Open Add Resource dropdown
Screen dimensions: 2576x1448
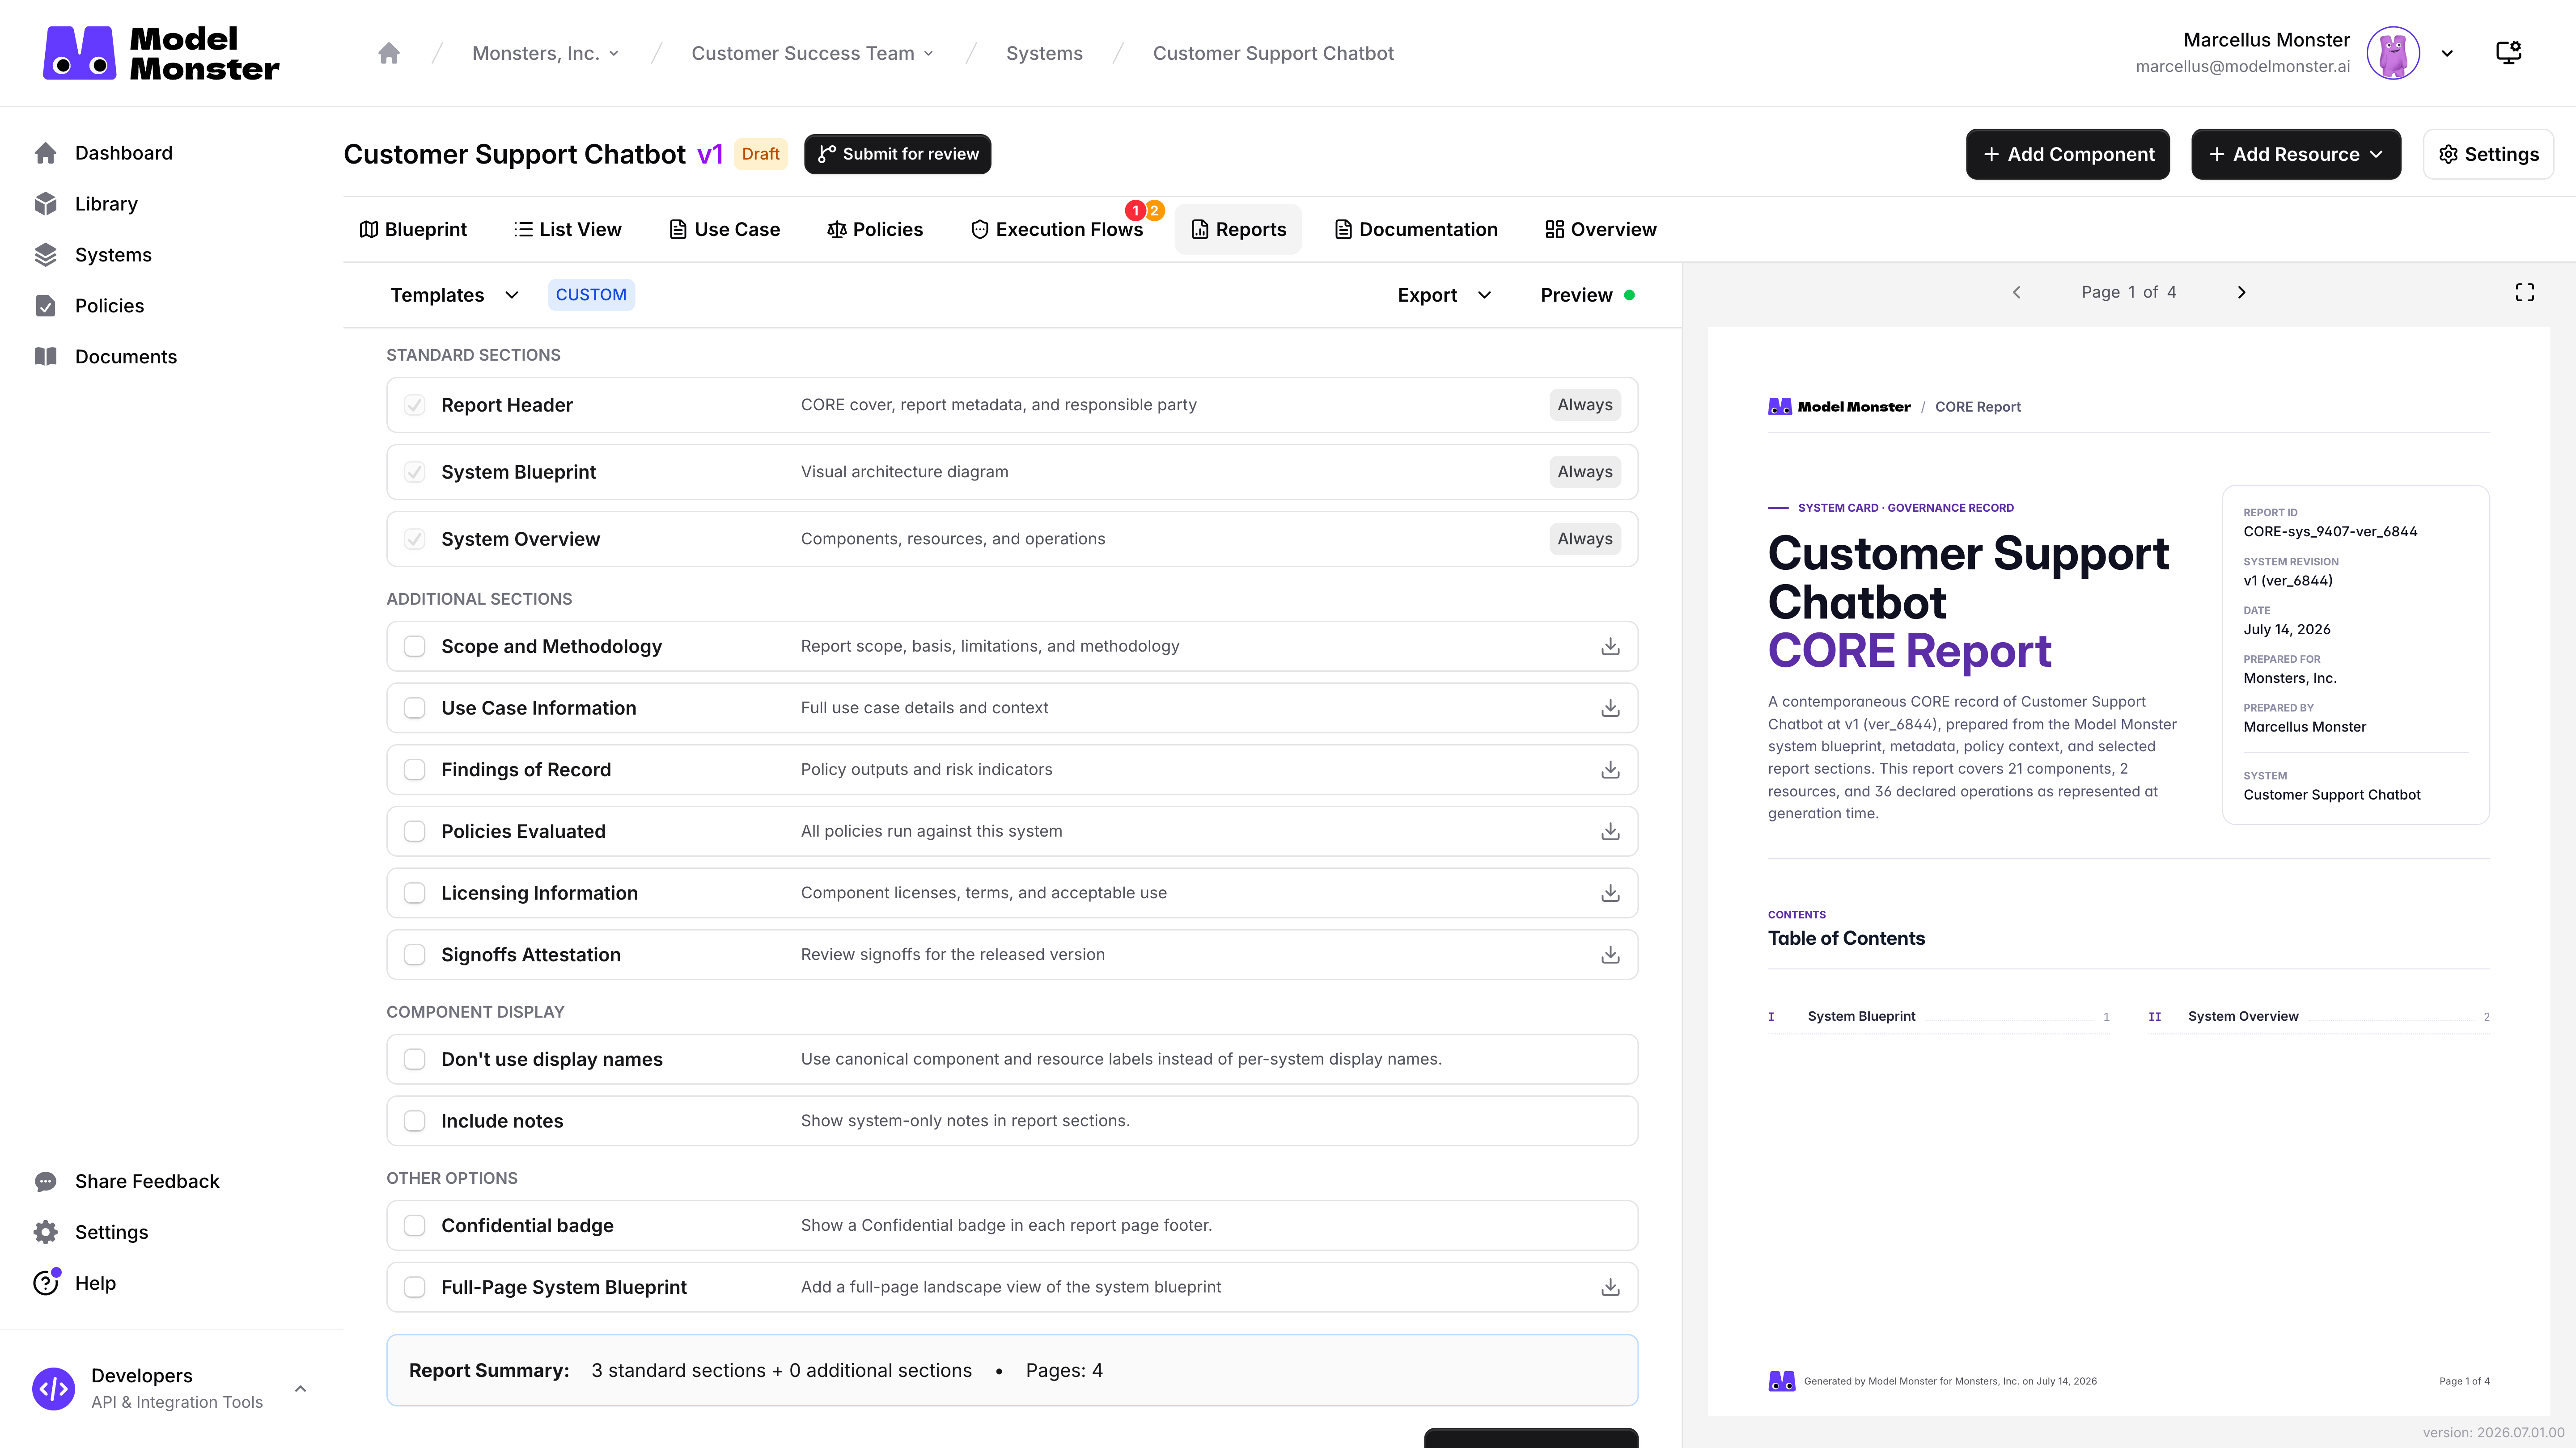[2295, 154]
